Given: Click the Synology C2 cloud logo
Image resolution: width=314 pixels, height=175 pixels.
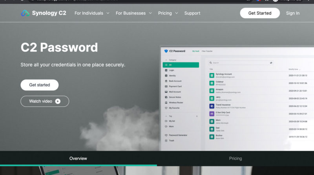Looking at the screenshot, I should pos(25,13).
